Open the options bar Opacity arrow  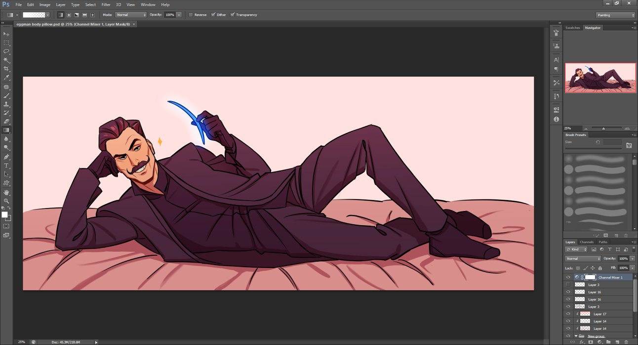[x=179, y=15]
